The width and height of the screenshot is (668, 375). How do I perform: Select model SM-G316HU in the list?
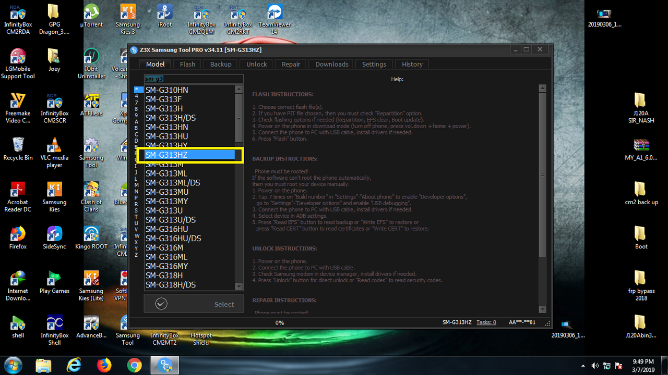pos(190,229)
